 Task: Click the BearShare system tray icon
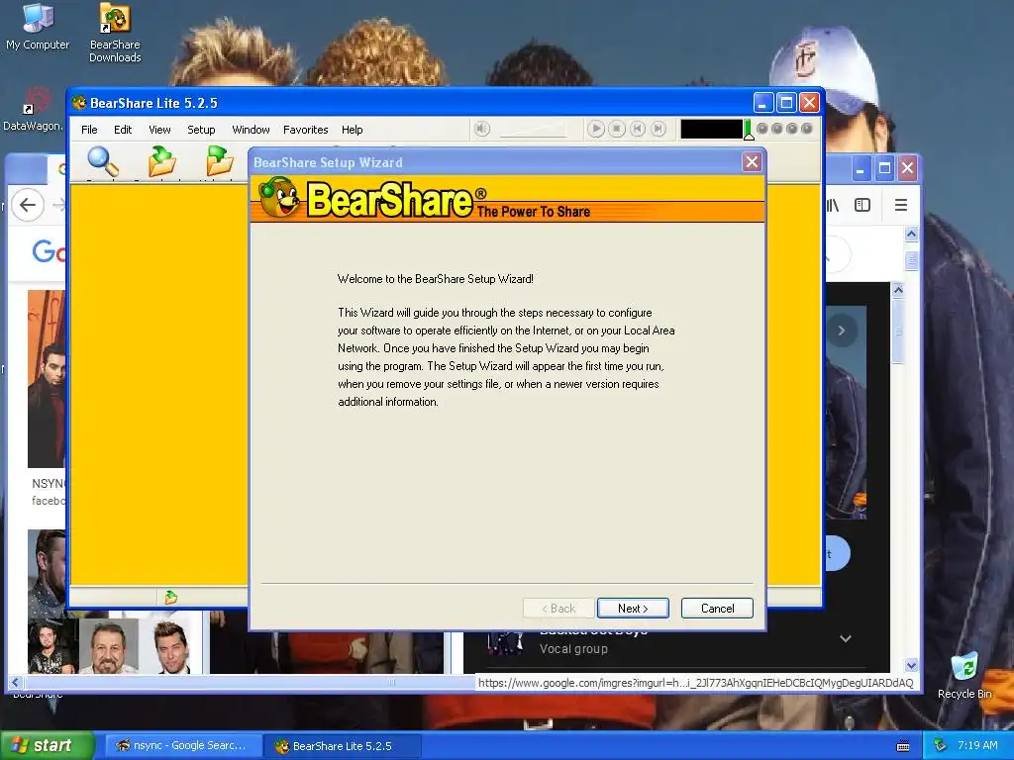[941, 745]
